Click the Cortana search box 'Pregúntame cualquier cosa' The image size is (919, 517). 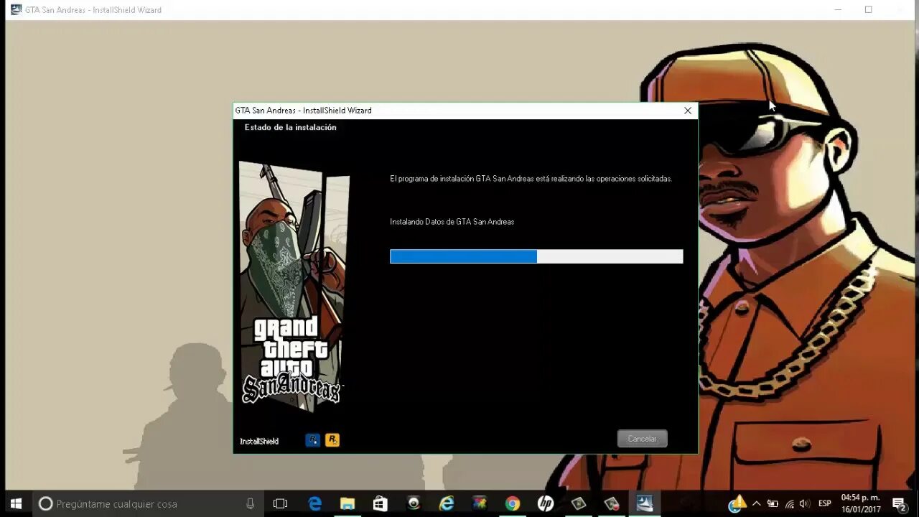pyautogui.click(x=149, y=503)
